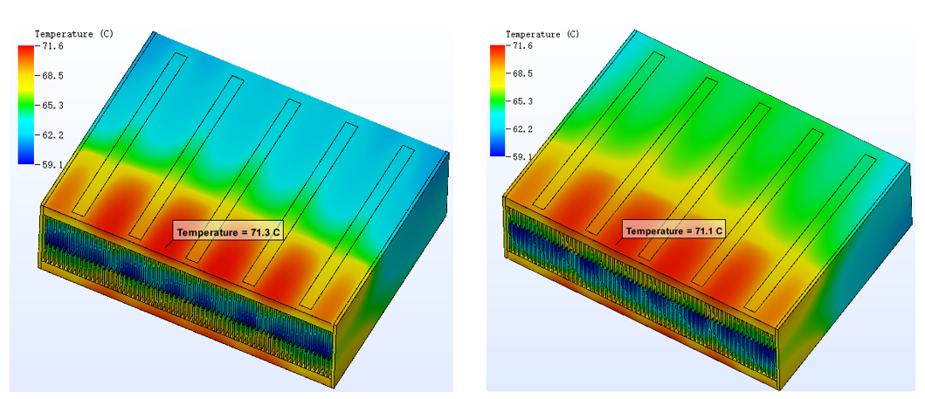Click the 71.6 value on the right legend

521,46
